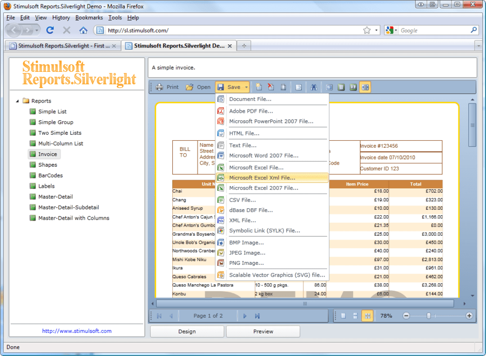Click the binoculars find icon
486x356 pixels.
(314, 87)
